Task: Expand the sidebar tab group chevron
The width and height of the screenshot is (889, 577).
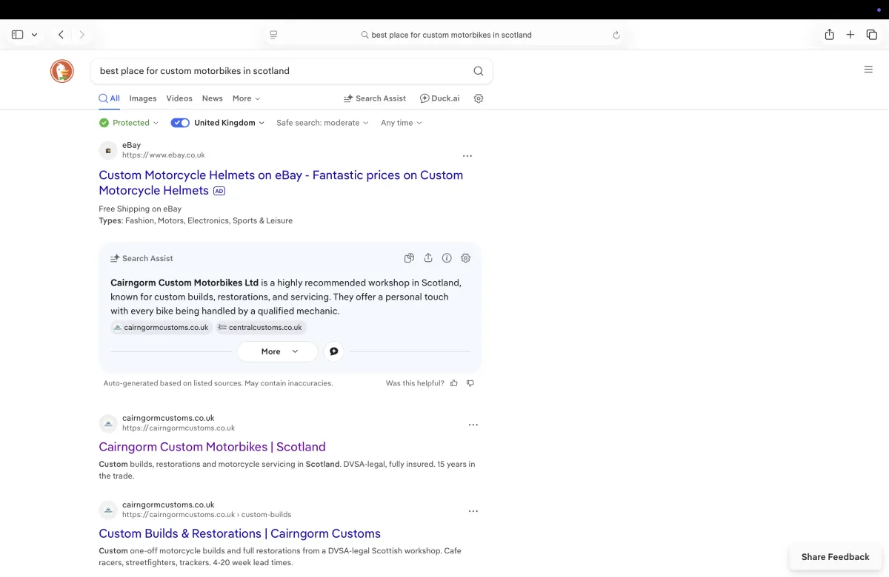Action: click(x=34, y=35)
